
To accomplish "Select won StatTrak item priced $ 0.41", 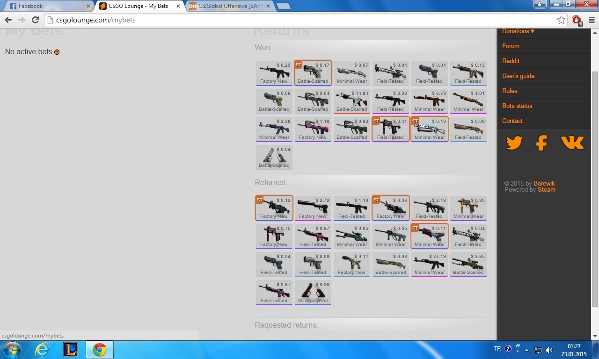I will click(391, 129).
